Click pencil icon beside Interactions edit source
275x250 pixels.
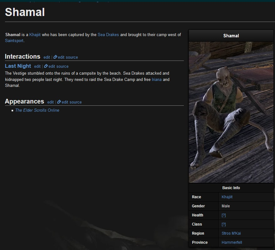click(x=55, y=57)
